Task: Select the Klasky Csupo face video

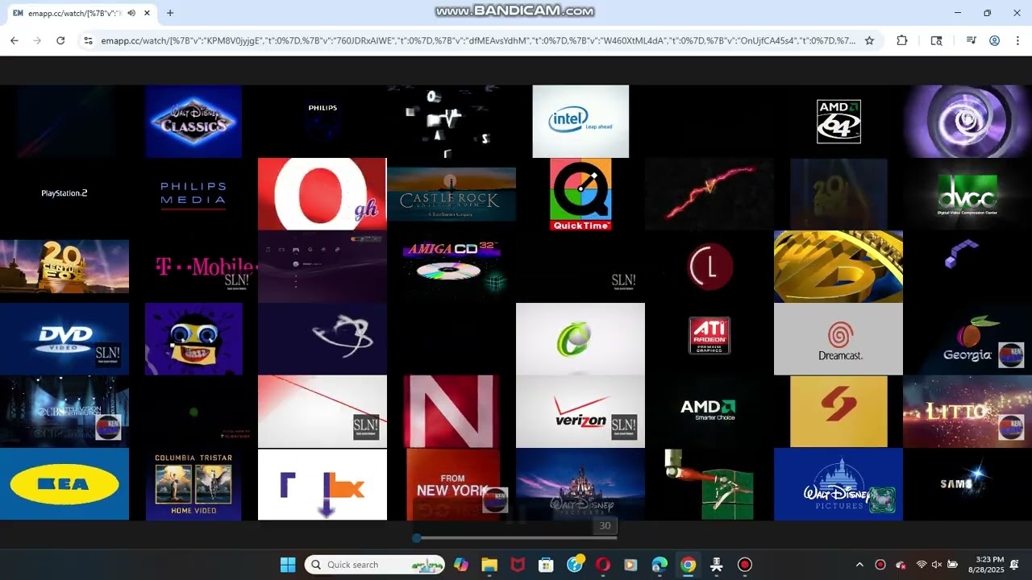Action: pyautogui.click(x=193, y=339)
